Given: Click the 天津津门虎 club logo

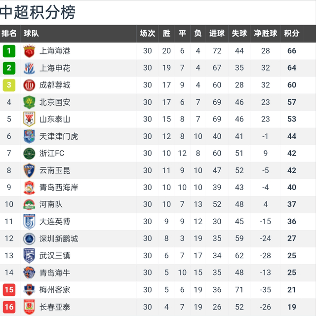Looking at the screenshot, I should (29, 136).
